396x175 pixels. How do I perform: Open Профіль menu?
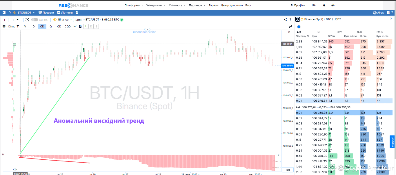298,5
